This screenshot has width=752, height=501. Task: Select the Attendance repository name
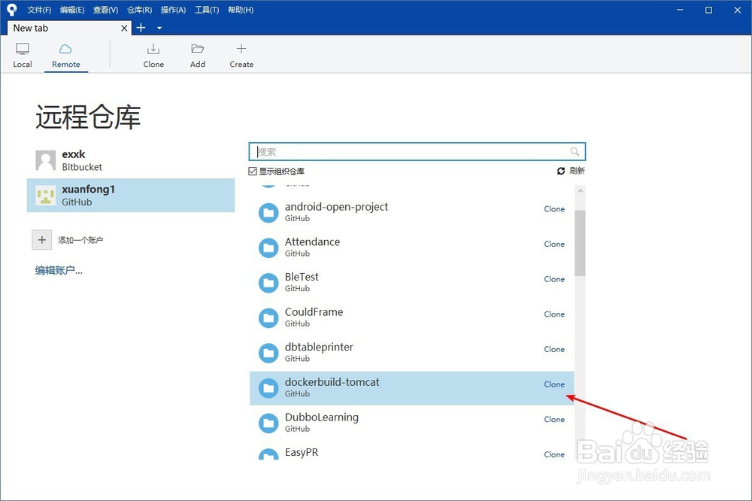point(312,242)
